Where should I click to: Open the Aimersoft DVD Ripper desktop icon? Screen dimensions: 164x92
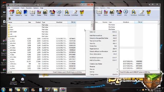[x=13, y=81]
